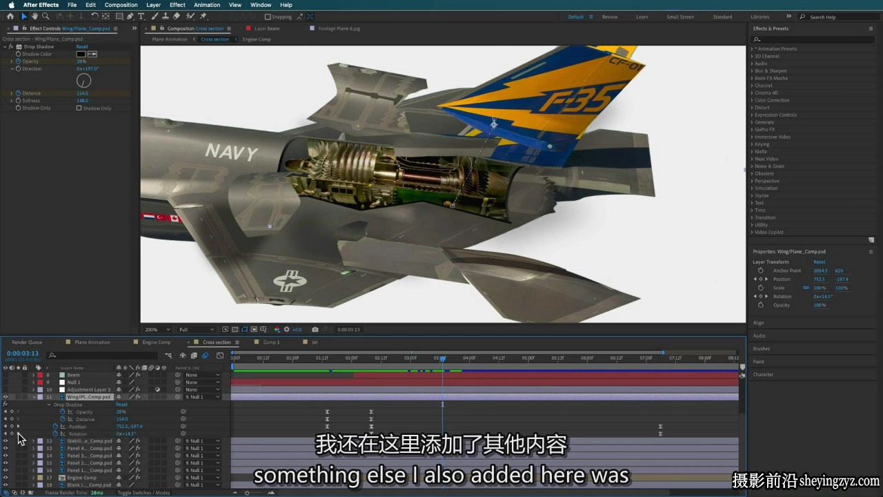Screen dimensions: 883x497
Task: Open the timeline graph editor icon
Action: [x=220, y=355]
